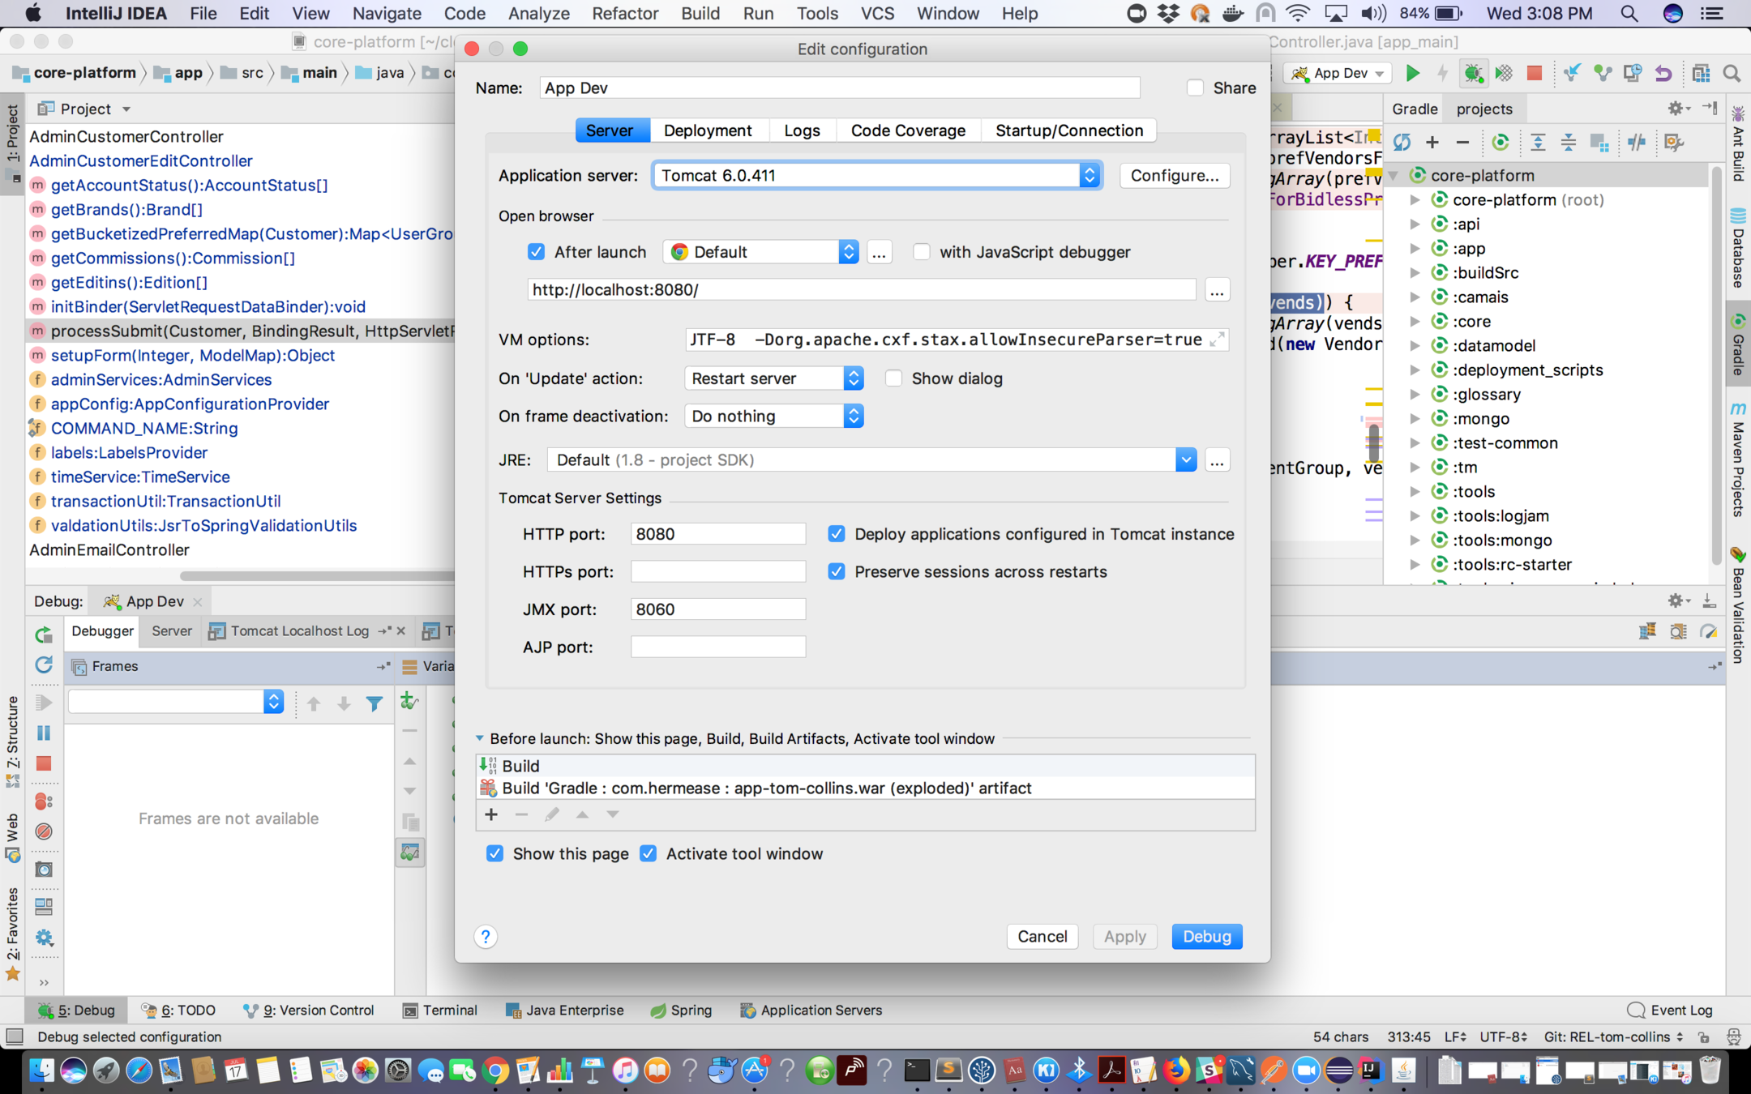Open help question mark in dialog
Viewport: 1751px width, 1094px height.
point(486,937)
